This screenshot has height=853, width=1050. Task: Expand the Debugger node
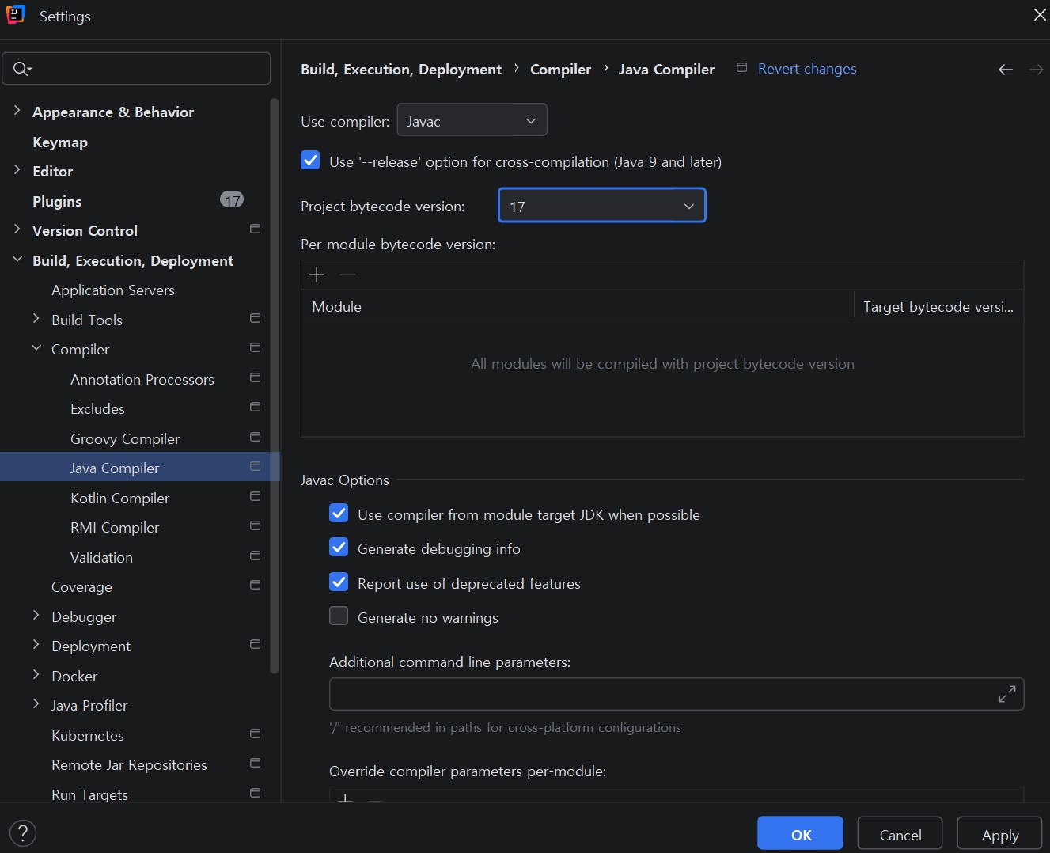click(36, 616)
